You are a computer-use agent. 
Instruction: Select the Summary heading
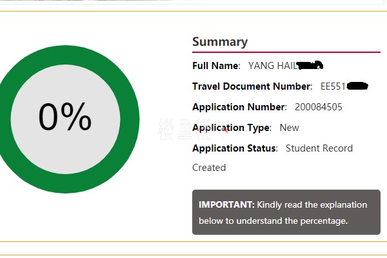220,42
